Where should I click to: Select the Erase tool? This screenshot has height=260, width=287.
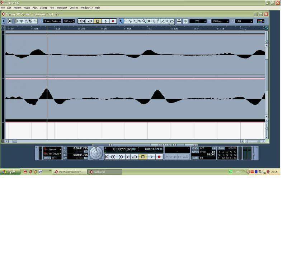(x=140, y=21)
